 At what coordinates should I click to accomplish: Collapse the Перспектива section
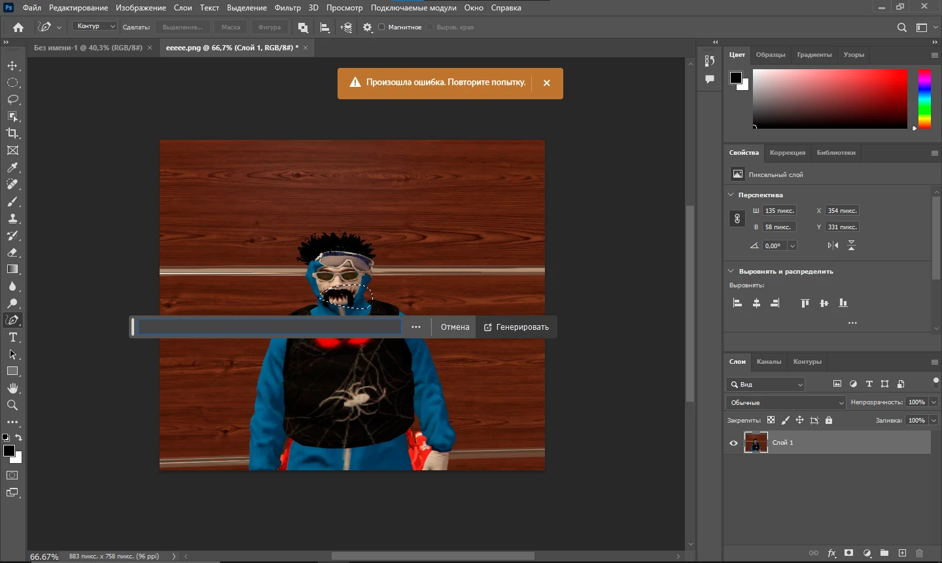pyautogui.click(x=731, y=195)
